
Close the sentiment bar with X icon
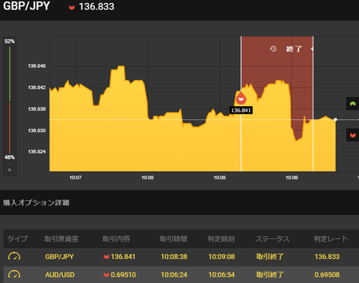point(10,170)
